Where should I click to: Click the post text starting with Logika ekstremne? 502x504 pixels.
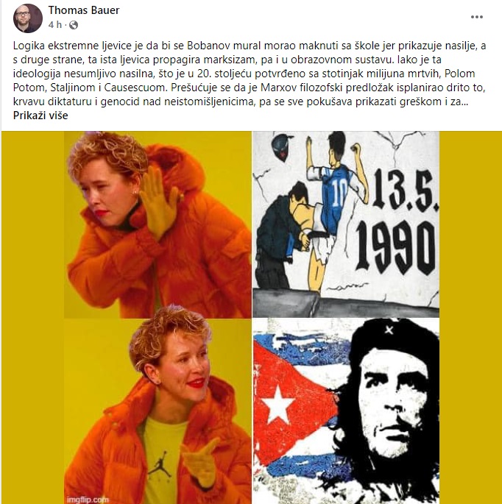[x=250, y=74]
